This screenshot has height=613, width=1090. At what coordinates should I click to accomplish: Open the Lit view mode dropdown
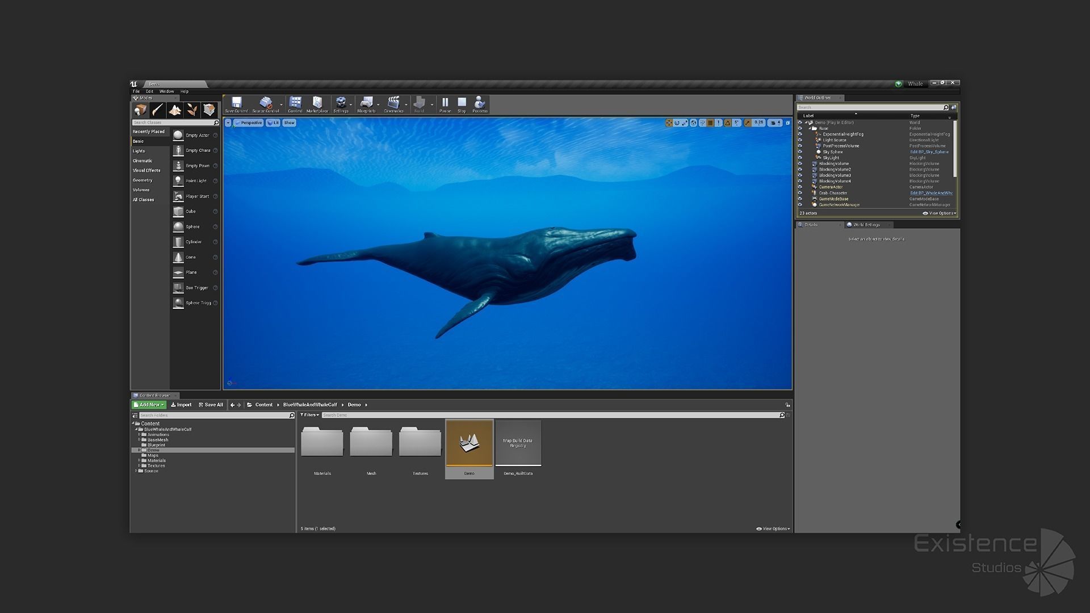274,123
